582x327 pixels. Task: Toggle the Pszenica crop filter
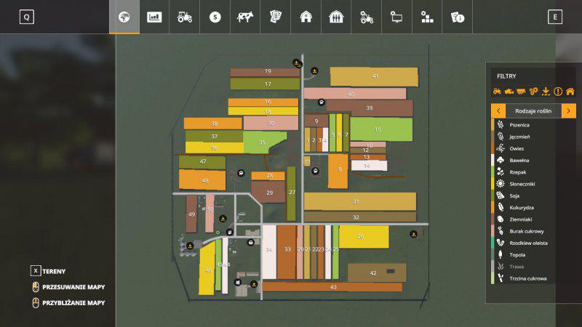519,124
